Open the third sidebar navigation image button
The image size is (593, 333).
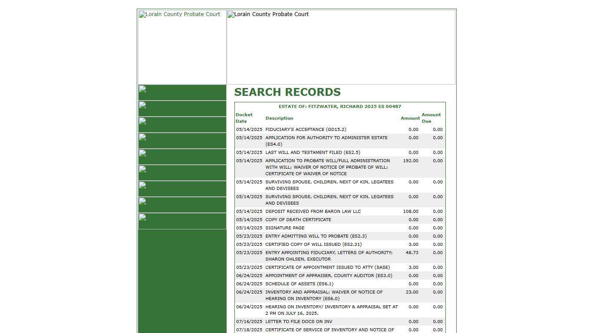pyautogui.click(x=182, y=124)
